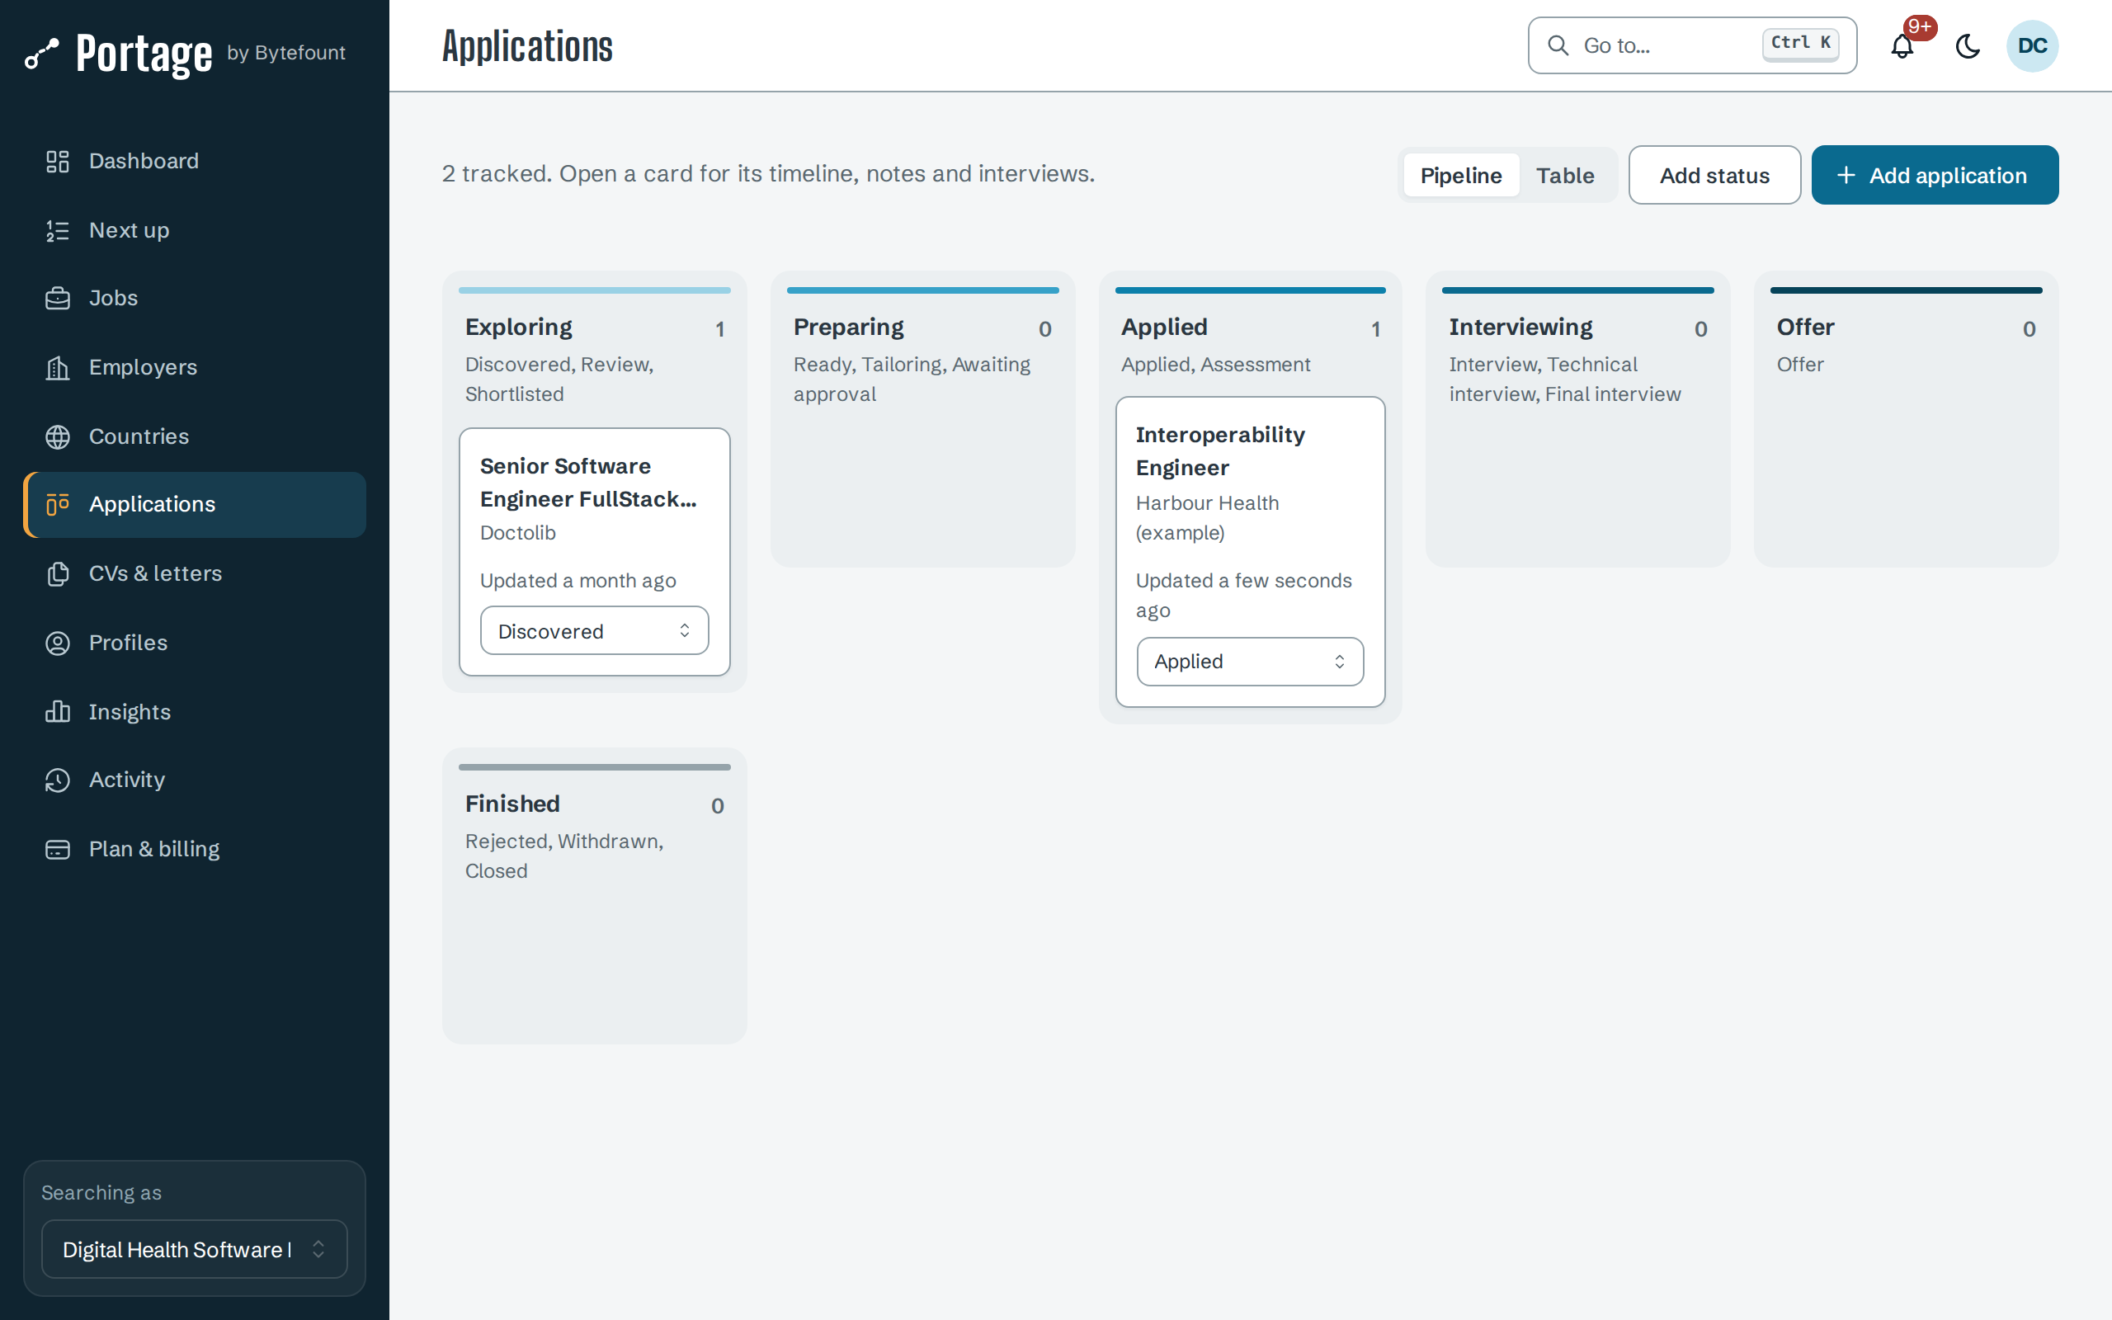Click the Applications page title
The height and width of the screenshot is (1320, 2112).
pos(527,46)
